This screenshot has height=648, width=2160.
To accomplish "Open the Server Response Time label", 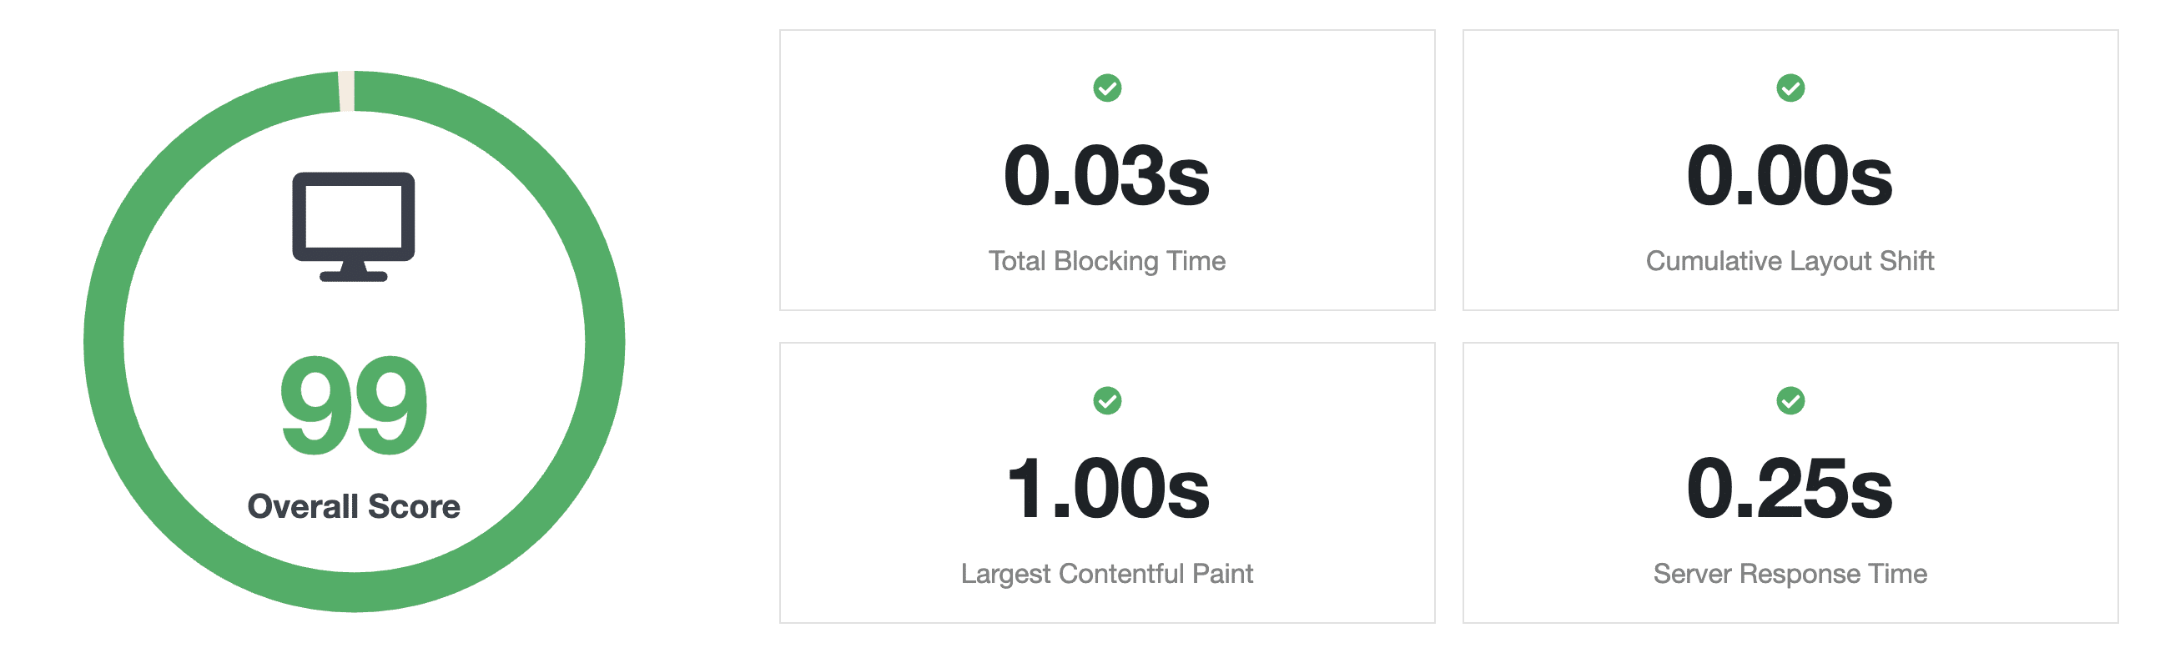I will click(x=1790, y=575).
